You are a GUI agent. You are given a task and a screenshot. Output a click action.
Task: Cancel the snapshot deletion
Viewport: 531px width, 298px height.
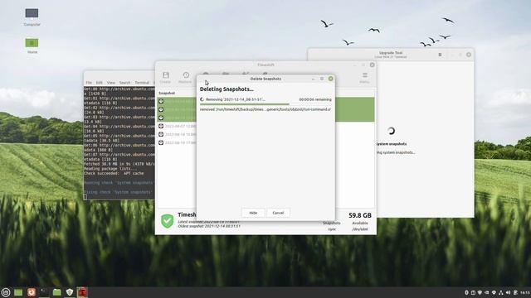278,213
